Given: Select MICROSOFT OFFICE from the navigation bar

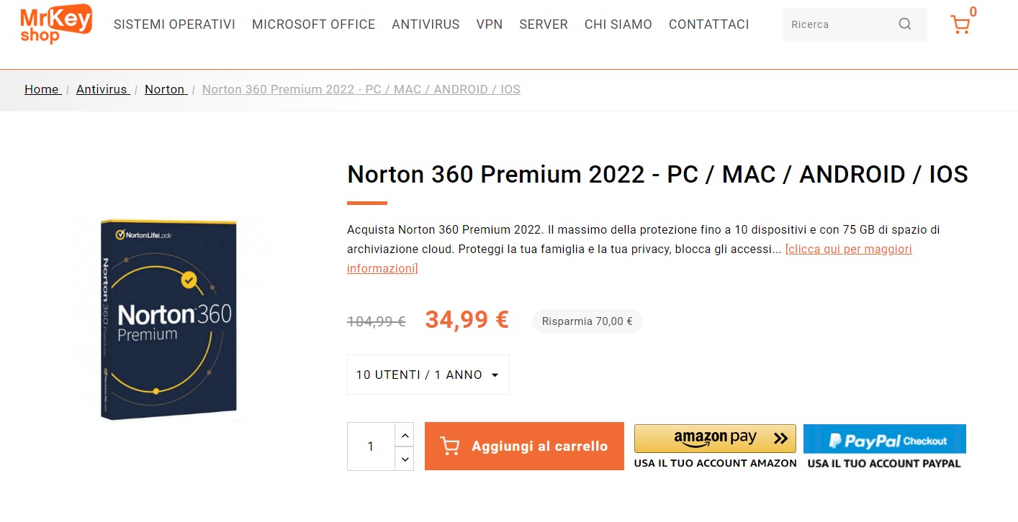Looking at the screenshot, I should coord(313,24).
